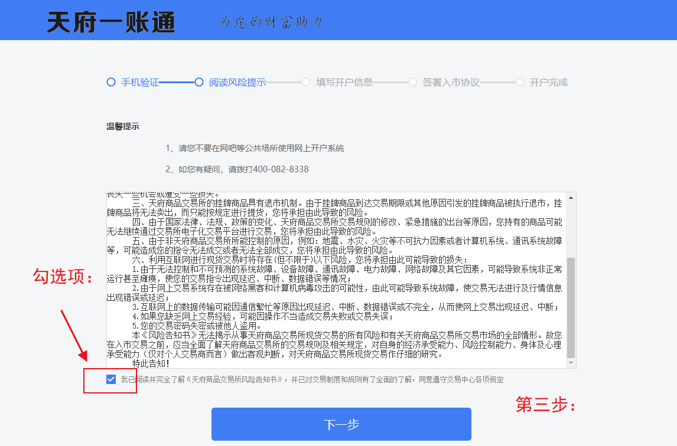The height and width of the screenshot is (446, 677).
Task: Click the 手机验证 step circle
Action: click(111, 82)
